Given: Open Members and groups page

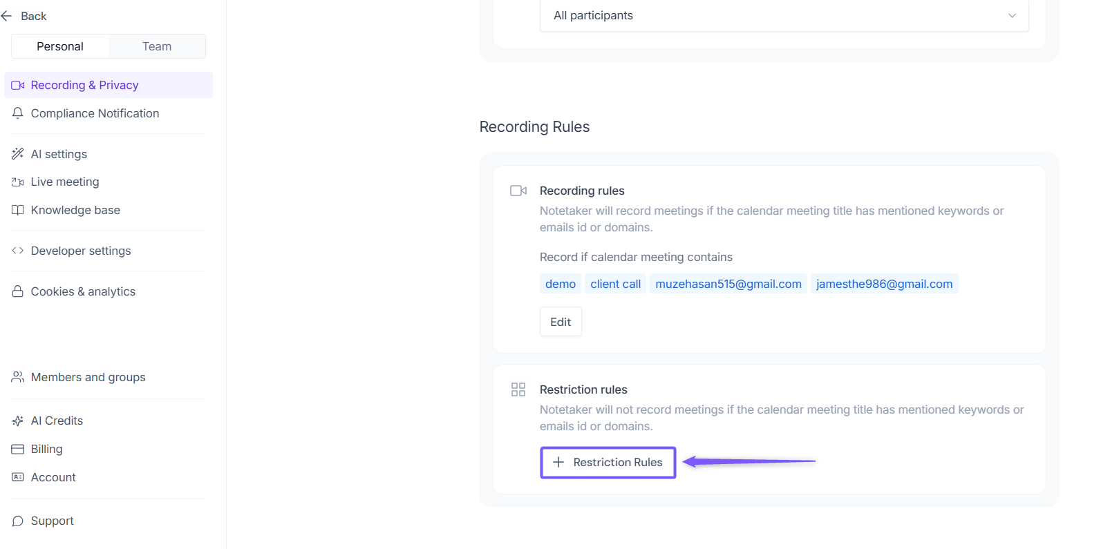Looking at the screenshot, I should pyautogui.click(x=88, y=377).
